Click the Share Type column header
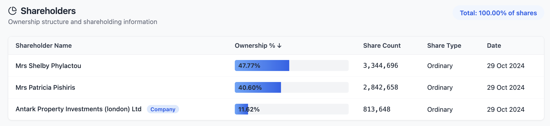The image size is (550, 126). tap(444, 46)
